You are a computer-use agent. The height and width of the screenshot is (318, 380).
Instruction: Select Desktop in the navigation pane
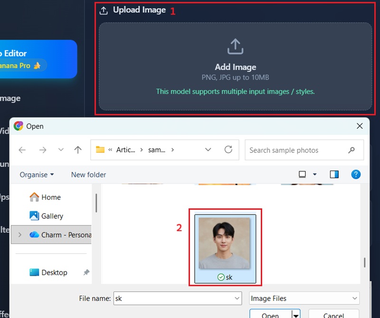[51, 272]
